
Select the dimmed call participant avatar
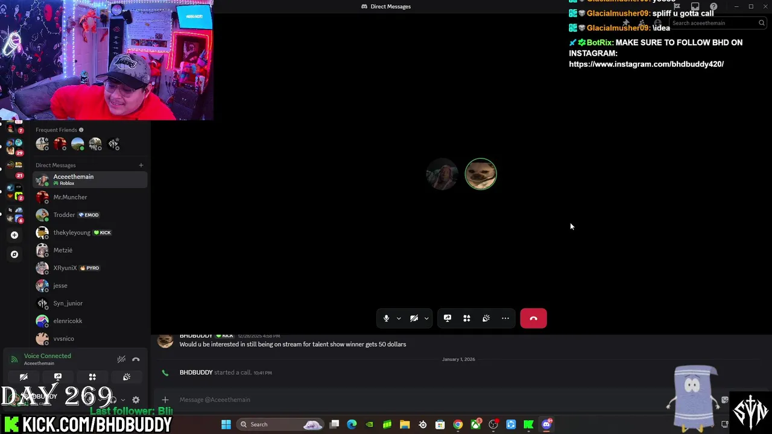click(x=442, y=174)
